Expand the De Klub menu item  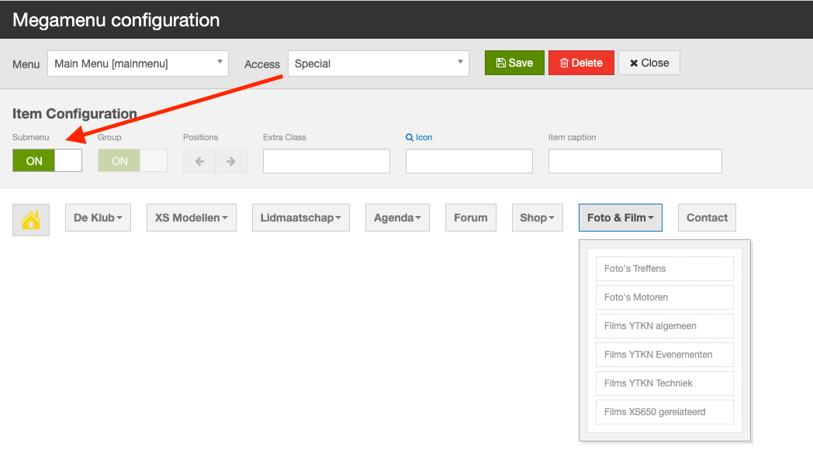point(98,218)
